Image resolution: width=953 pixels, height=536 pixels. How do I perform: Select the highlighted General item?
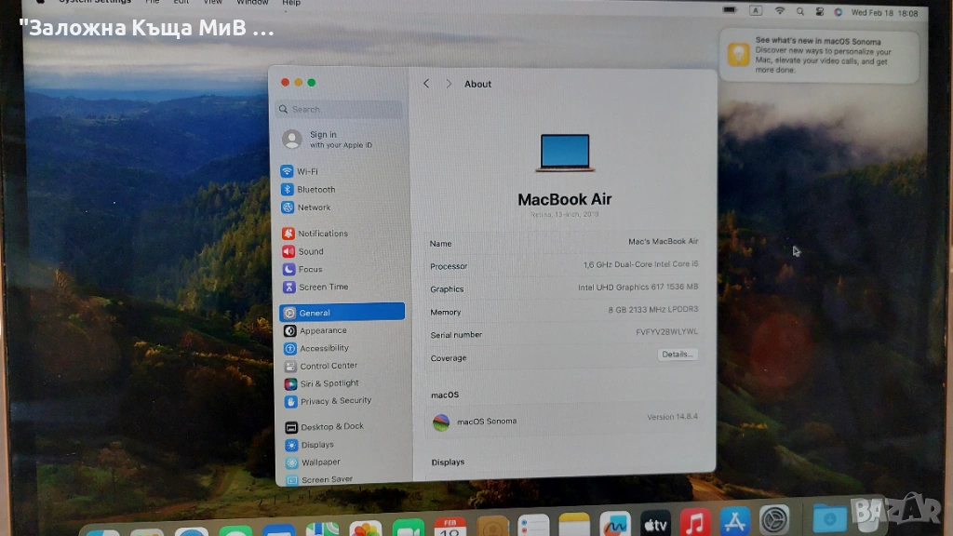tap(342, 313)
